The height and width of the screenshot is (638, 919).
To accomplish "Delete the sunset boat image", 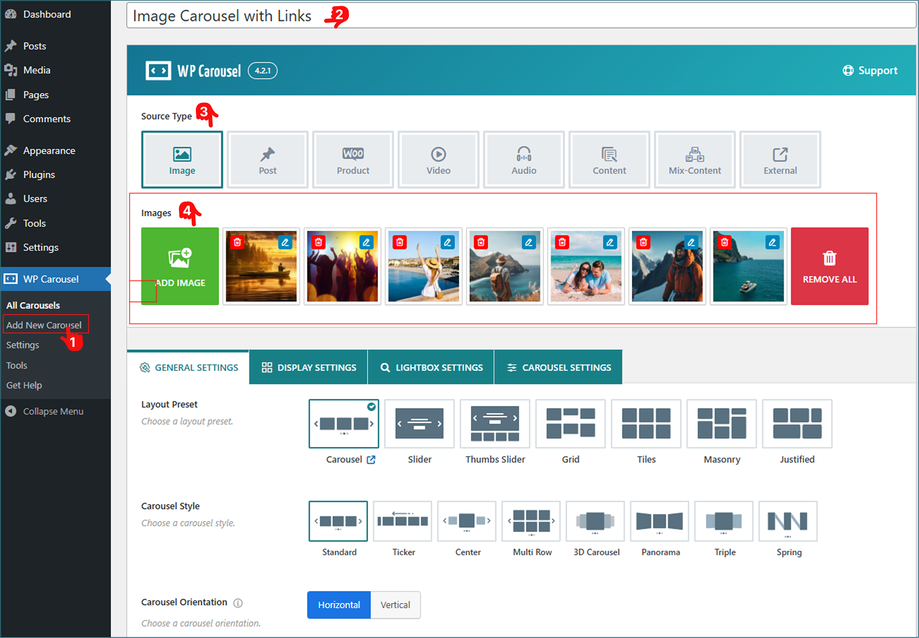I will tap(237, 242).
